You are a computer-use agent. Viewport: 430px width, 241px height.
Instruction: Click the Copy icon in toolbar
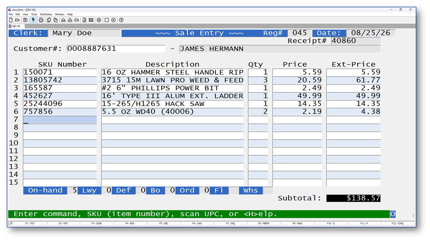click(49, 20)
